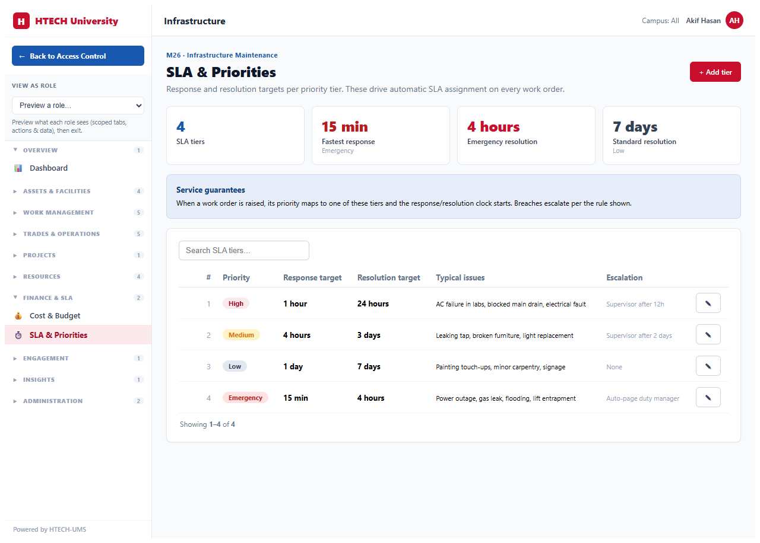The width and height of the screenshot is (760, 543).
Task: Sort by Priority column header
Action: [x=236, y=277]
